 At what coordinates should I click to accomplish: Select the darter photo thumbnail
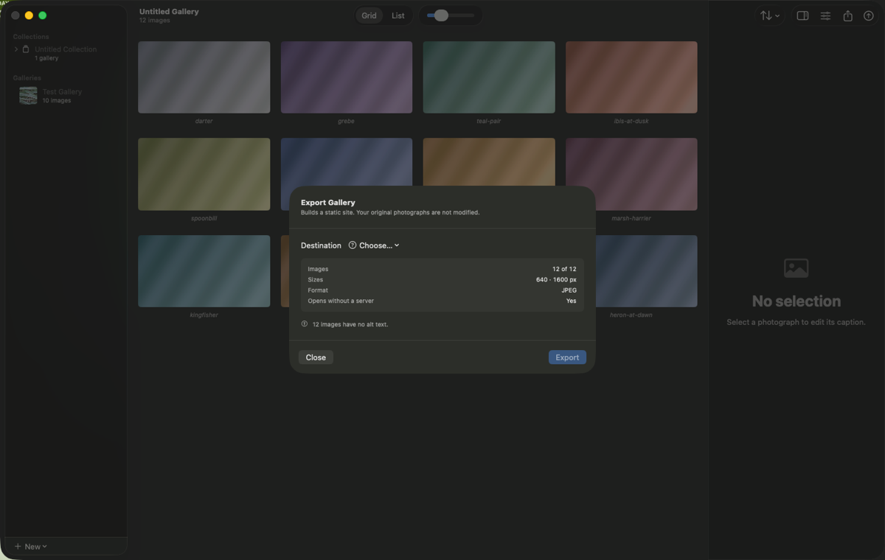coord(204,77)
